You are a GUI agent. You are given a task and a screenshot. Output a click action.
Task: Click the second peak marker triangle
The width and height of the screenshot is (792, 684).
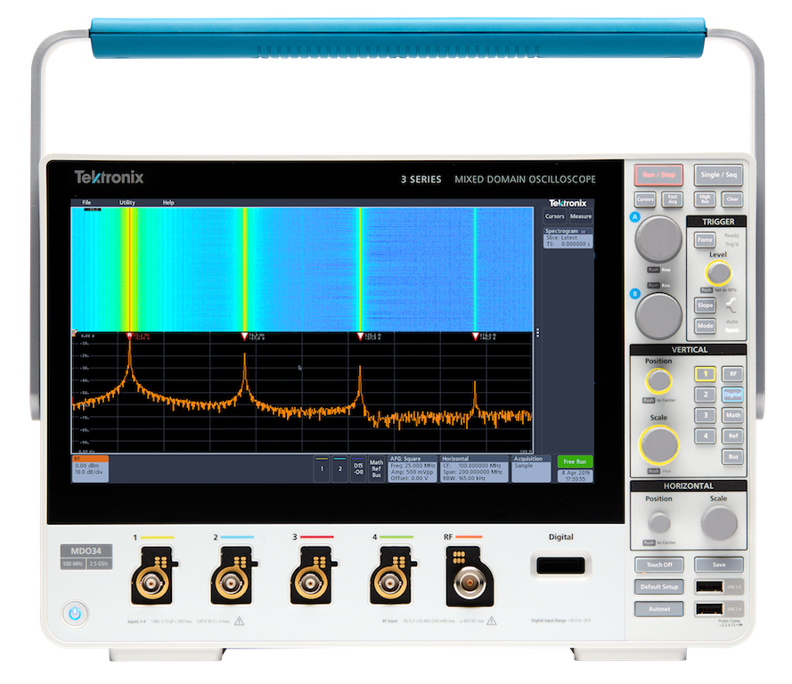pyautogui.click(x=245, y=336)
